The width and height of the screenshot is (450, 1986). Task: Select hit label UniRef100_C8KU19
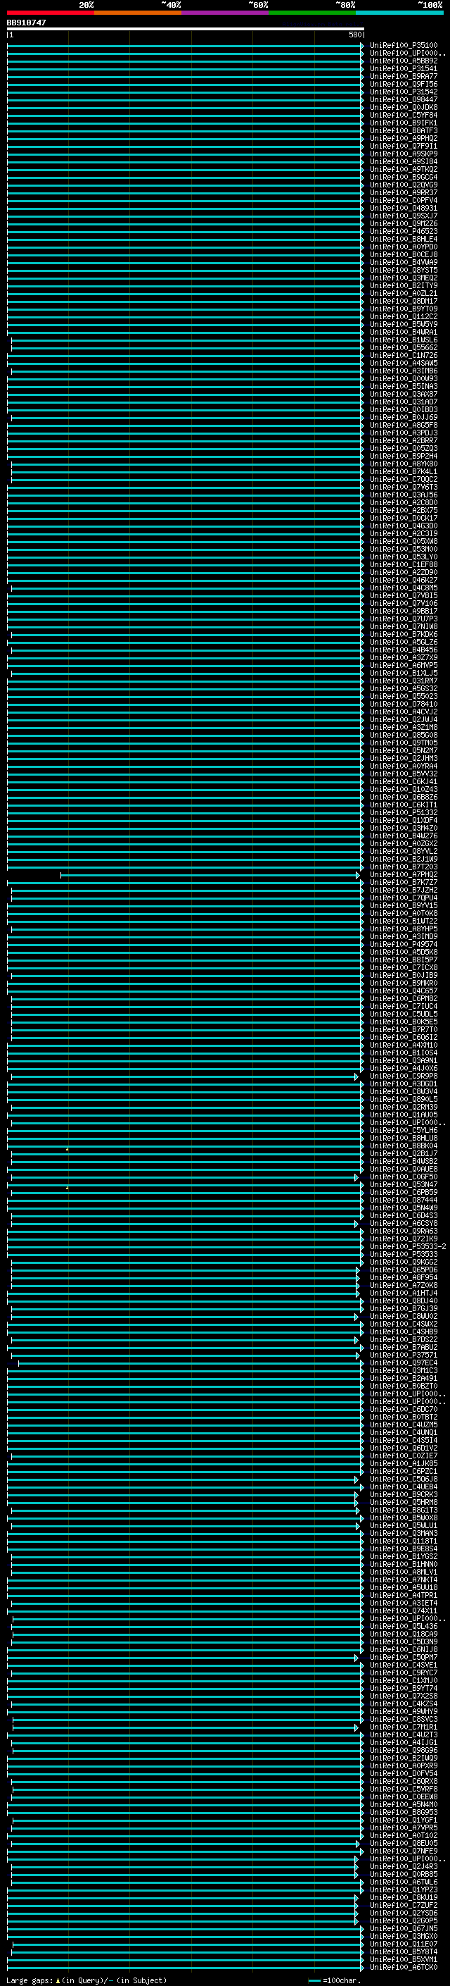point(403,1897)
